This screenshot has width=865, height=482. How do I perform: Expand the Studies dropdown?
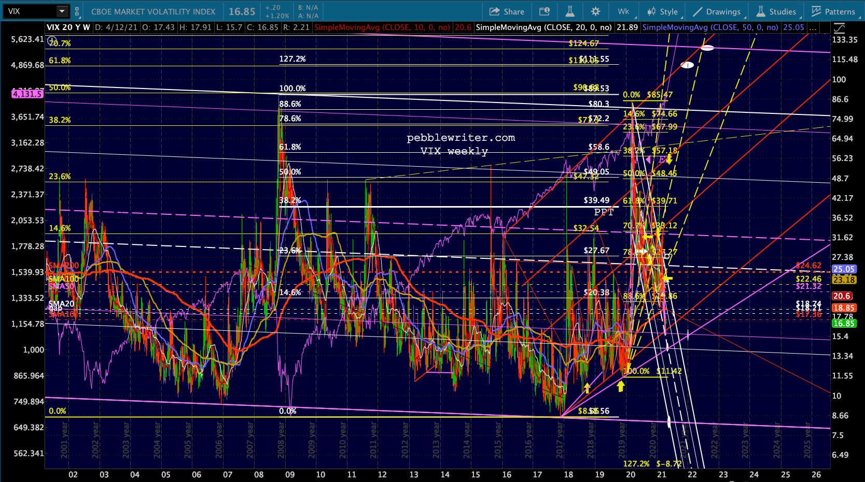[776, 11]
